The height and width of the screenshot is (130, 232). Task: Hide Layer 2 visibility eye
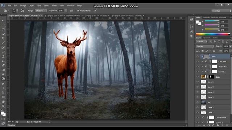198,107
